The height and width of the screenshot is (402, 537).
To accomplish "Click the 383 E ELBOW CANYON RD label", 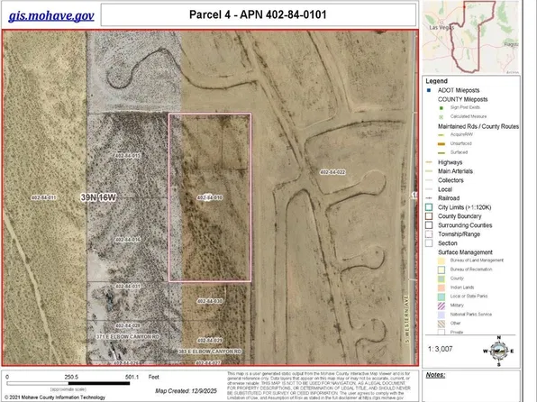I will click(210, 352).
